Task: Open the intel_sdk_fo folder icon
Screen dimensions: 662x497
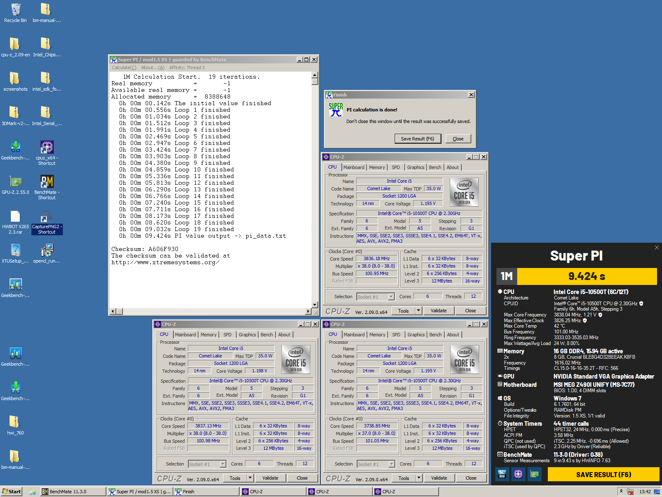Action: 46,78
